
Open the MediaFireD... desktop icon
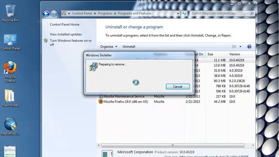coord(10,126)
